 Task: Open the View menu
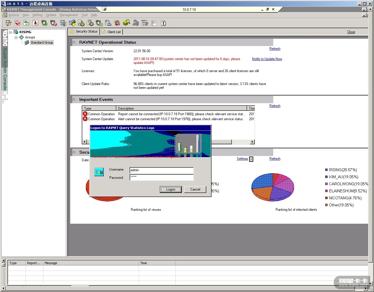click(x=26, y=15)
